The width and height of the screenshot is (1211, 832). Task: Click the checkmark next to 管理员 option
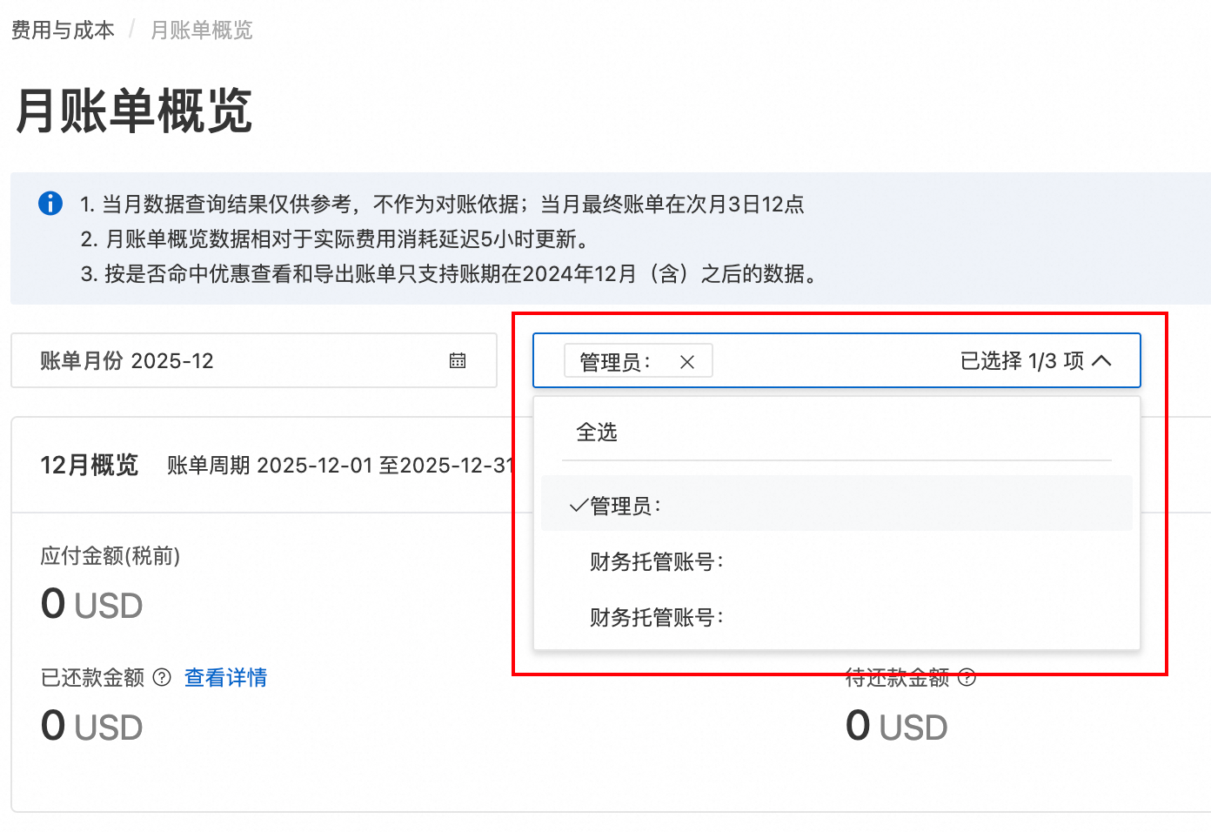(x=579, y=506)
